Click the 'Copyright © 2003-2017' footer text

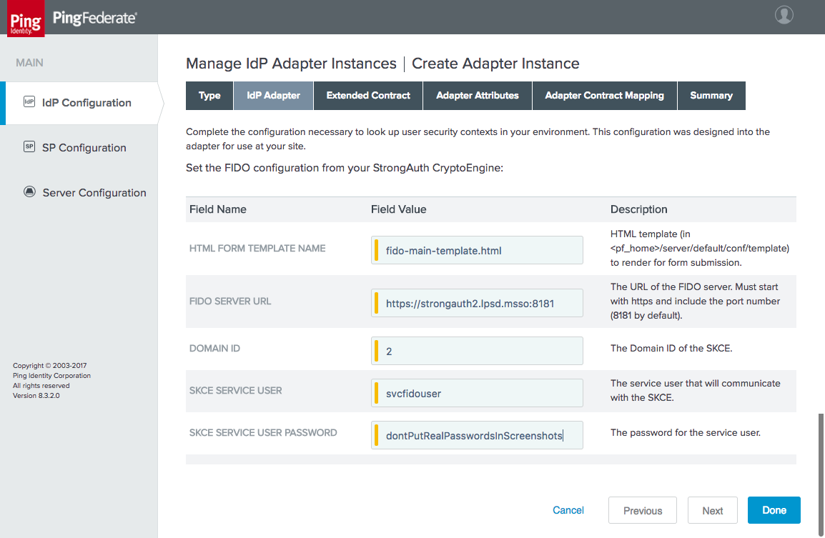pos(50,366)
